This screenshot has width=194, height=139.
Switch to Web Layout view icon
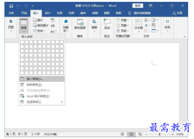click(x=140, y=134)
